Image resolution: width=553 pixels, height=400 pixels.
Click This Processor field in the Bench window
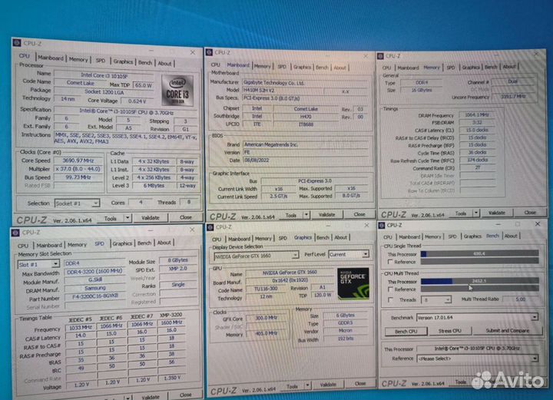pyautogui.click(x=477, y=349)
